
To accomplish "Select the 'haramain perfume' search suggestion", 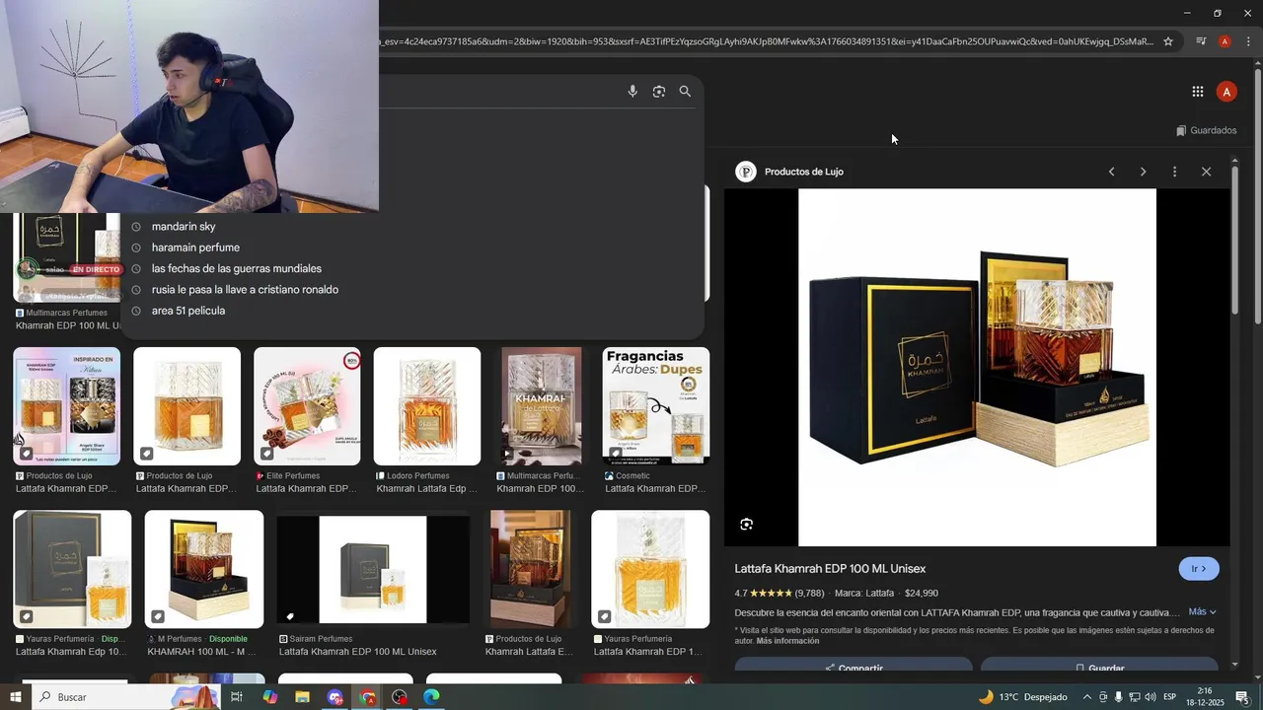I will click(195, 248).
